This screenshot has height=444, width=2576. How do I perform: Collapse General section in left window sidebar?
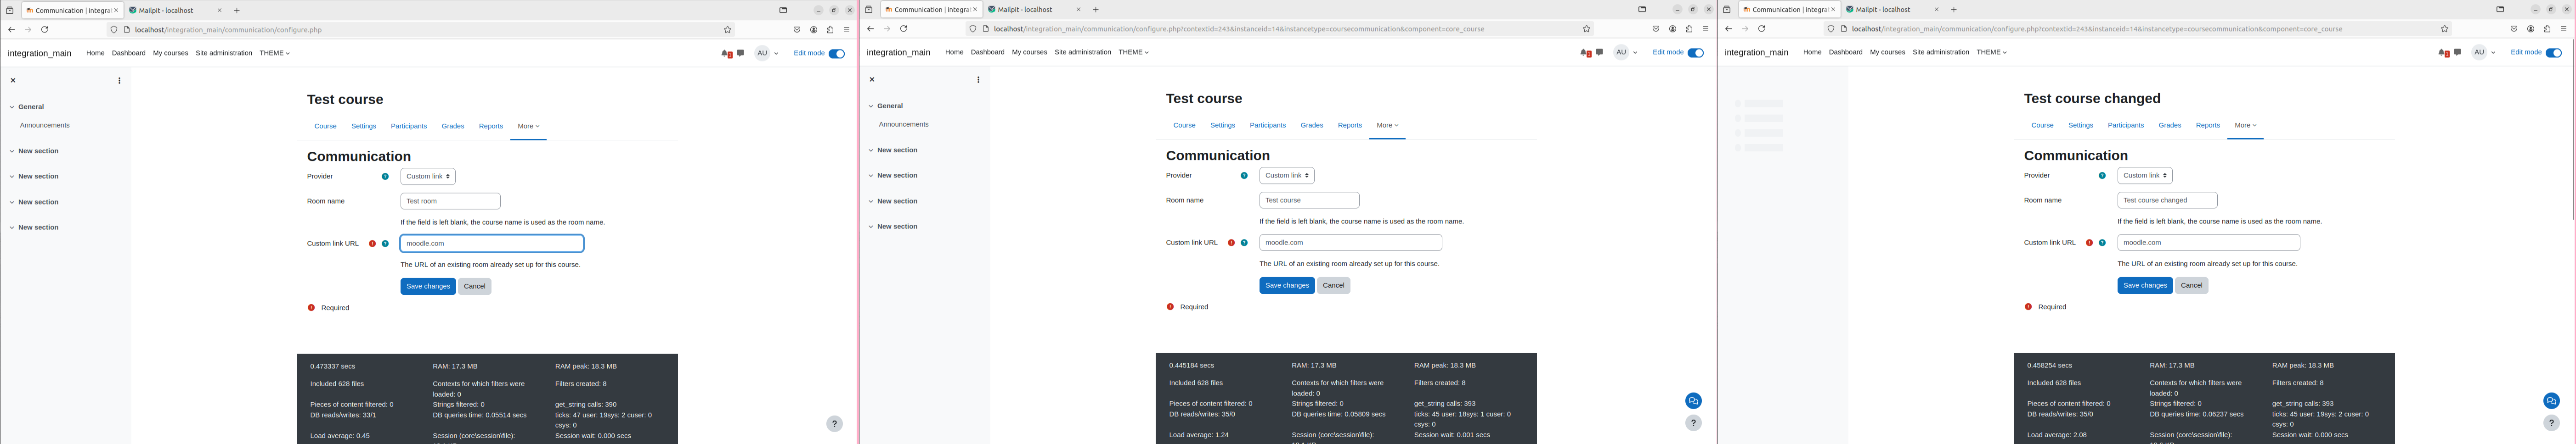13,107
